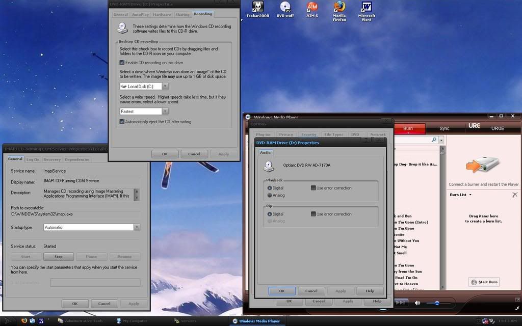The height and width of the screenshot is (326, 522).
Task: Mute the Windows Media Player volume
Action: coord(417,303)
